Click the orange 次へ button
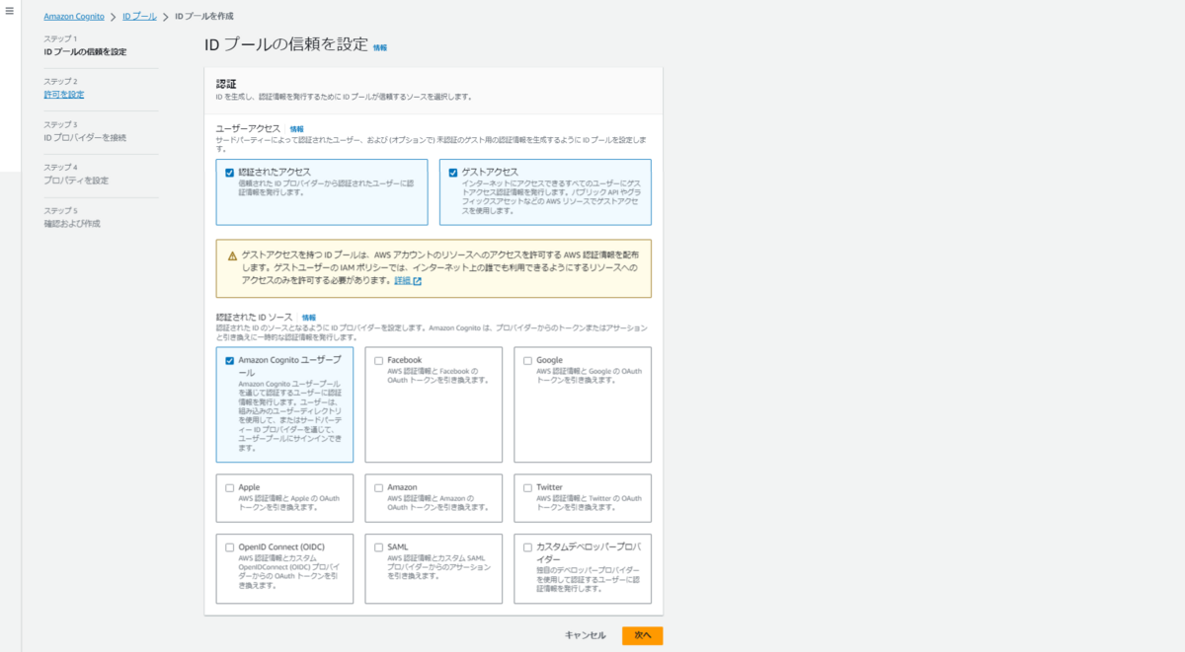 coord(643,635)
